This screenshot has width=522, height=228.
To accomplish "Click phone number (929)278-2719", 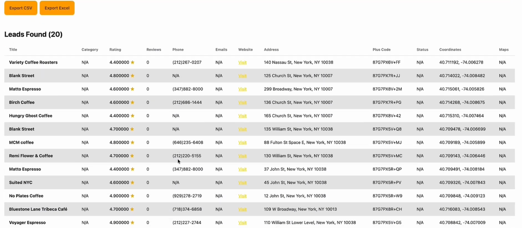I will pyautogui.click(x=187, y=196).
